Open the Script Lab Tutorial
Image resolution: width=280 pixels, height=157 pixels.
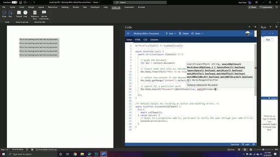coord(19,14)
